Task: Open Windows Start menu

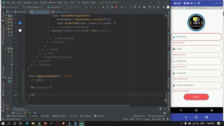Action: click(x=3, y=123)
